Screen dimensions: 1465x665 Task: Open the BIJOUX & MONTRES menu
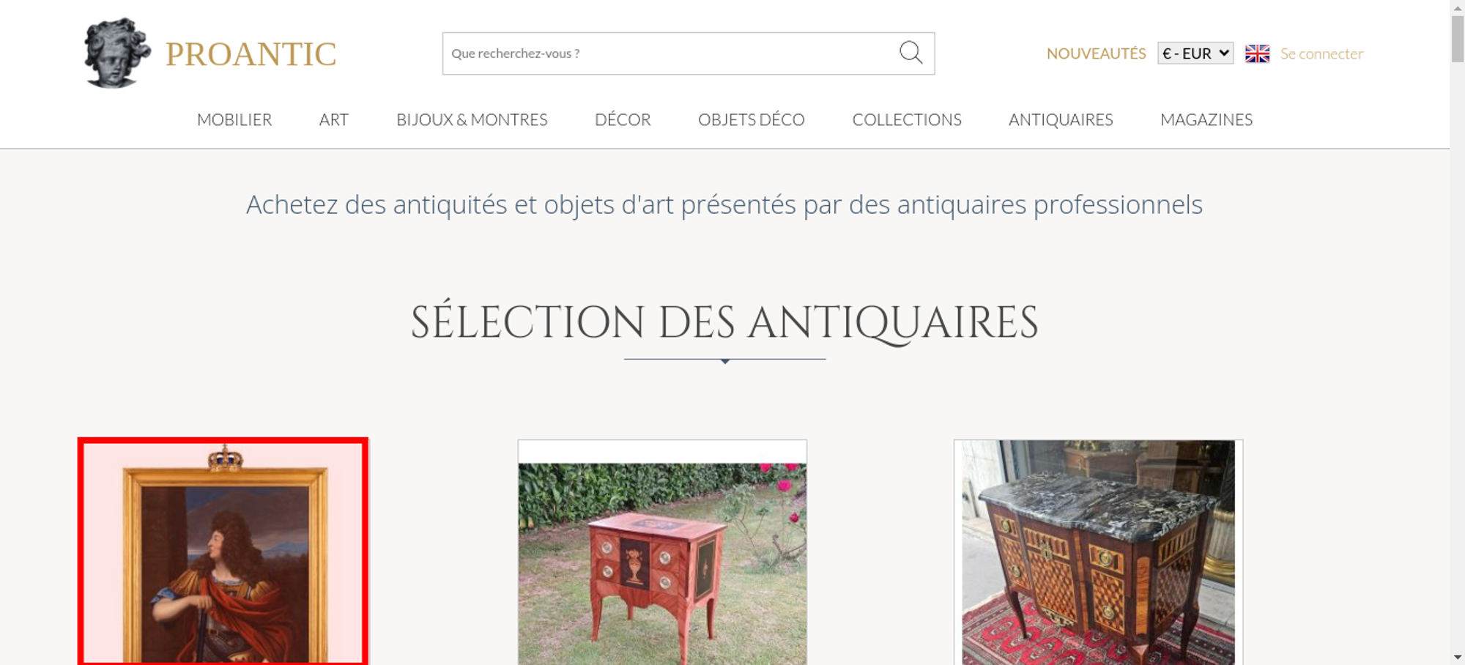[472, 119]
